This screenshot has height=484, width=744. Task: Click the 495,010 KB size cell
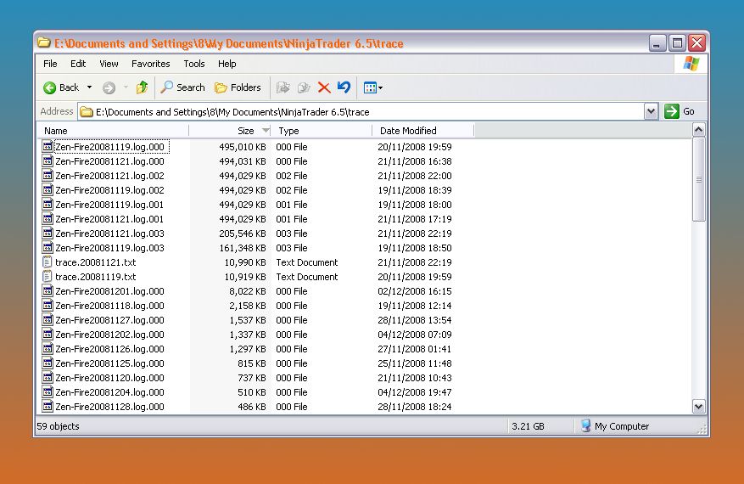[x=243, y=147]
